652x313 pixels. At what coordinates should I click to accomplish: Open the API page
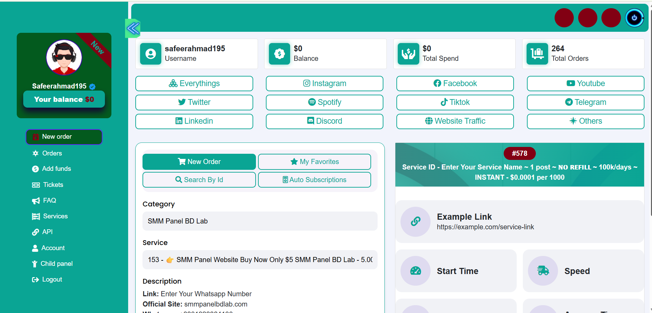(x=42, y=232)
